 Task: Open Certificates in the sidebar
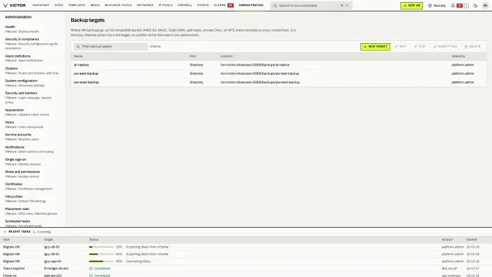[32, 186]
